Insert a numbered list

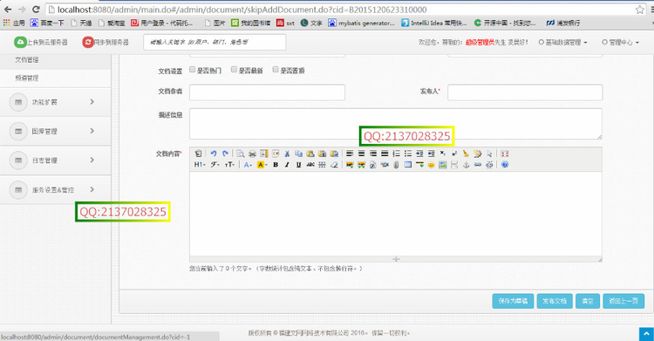[x=396, y=153]
